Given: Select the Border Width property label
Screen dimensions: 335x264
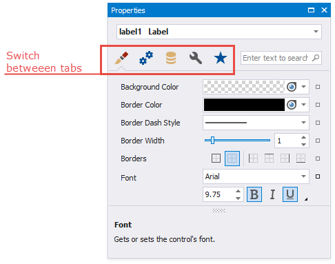Looking at the screenshot, I should coord(143,141).
